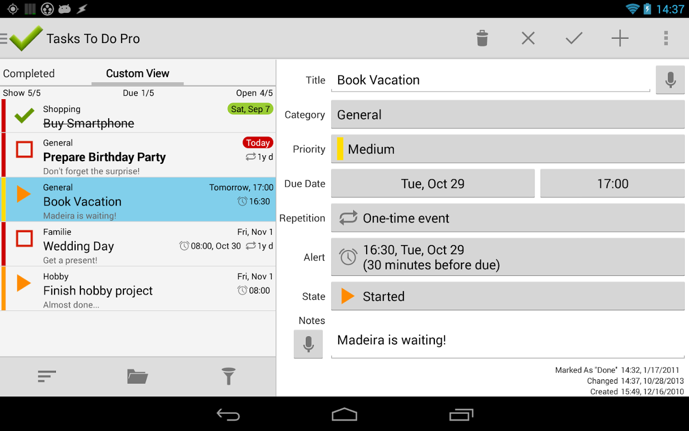Tap the Today due badge
The image size is (689, 431).
pyautogui.click(x=258, y=143)
